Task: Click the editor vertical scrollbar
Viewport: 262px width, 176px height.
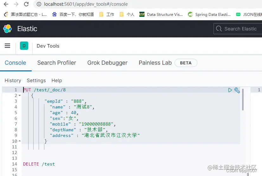Action: tap(243, 100)
